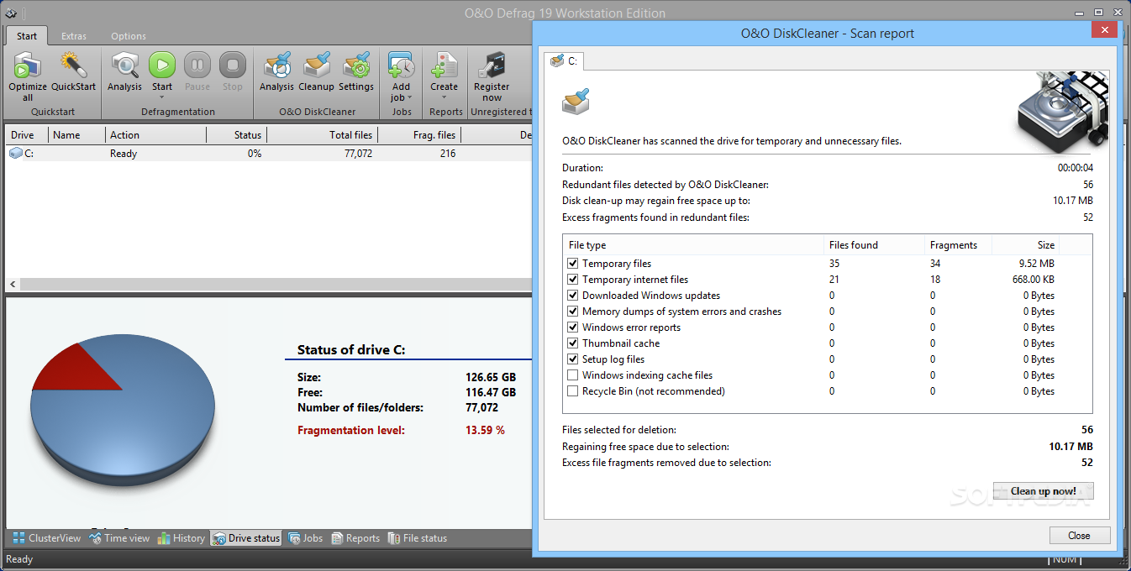Click the C: drive icon in the drive list
Viewport: 1131px width, 571px height.
click(16, 154)
